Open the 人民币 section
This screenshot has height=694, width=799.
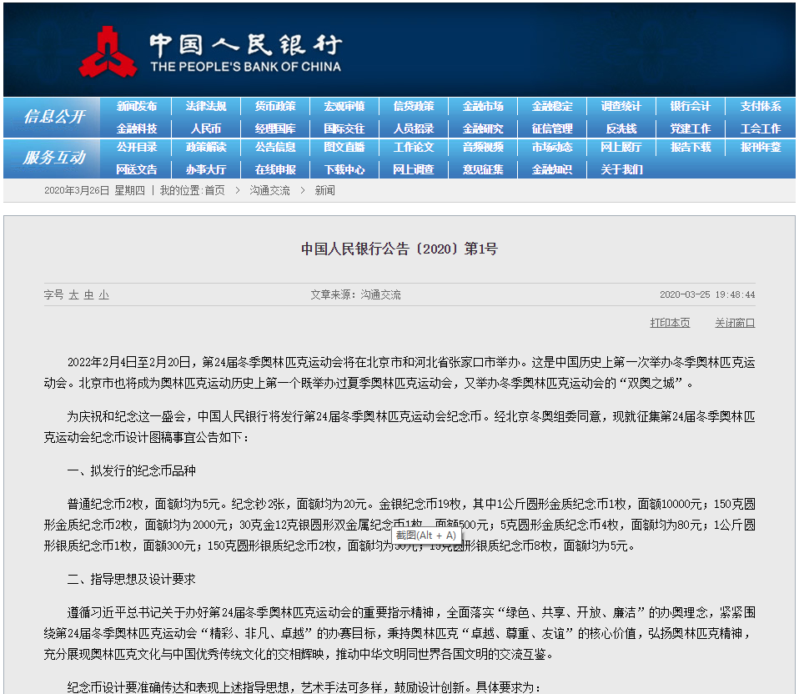pos(206,129)
